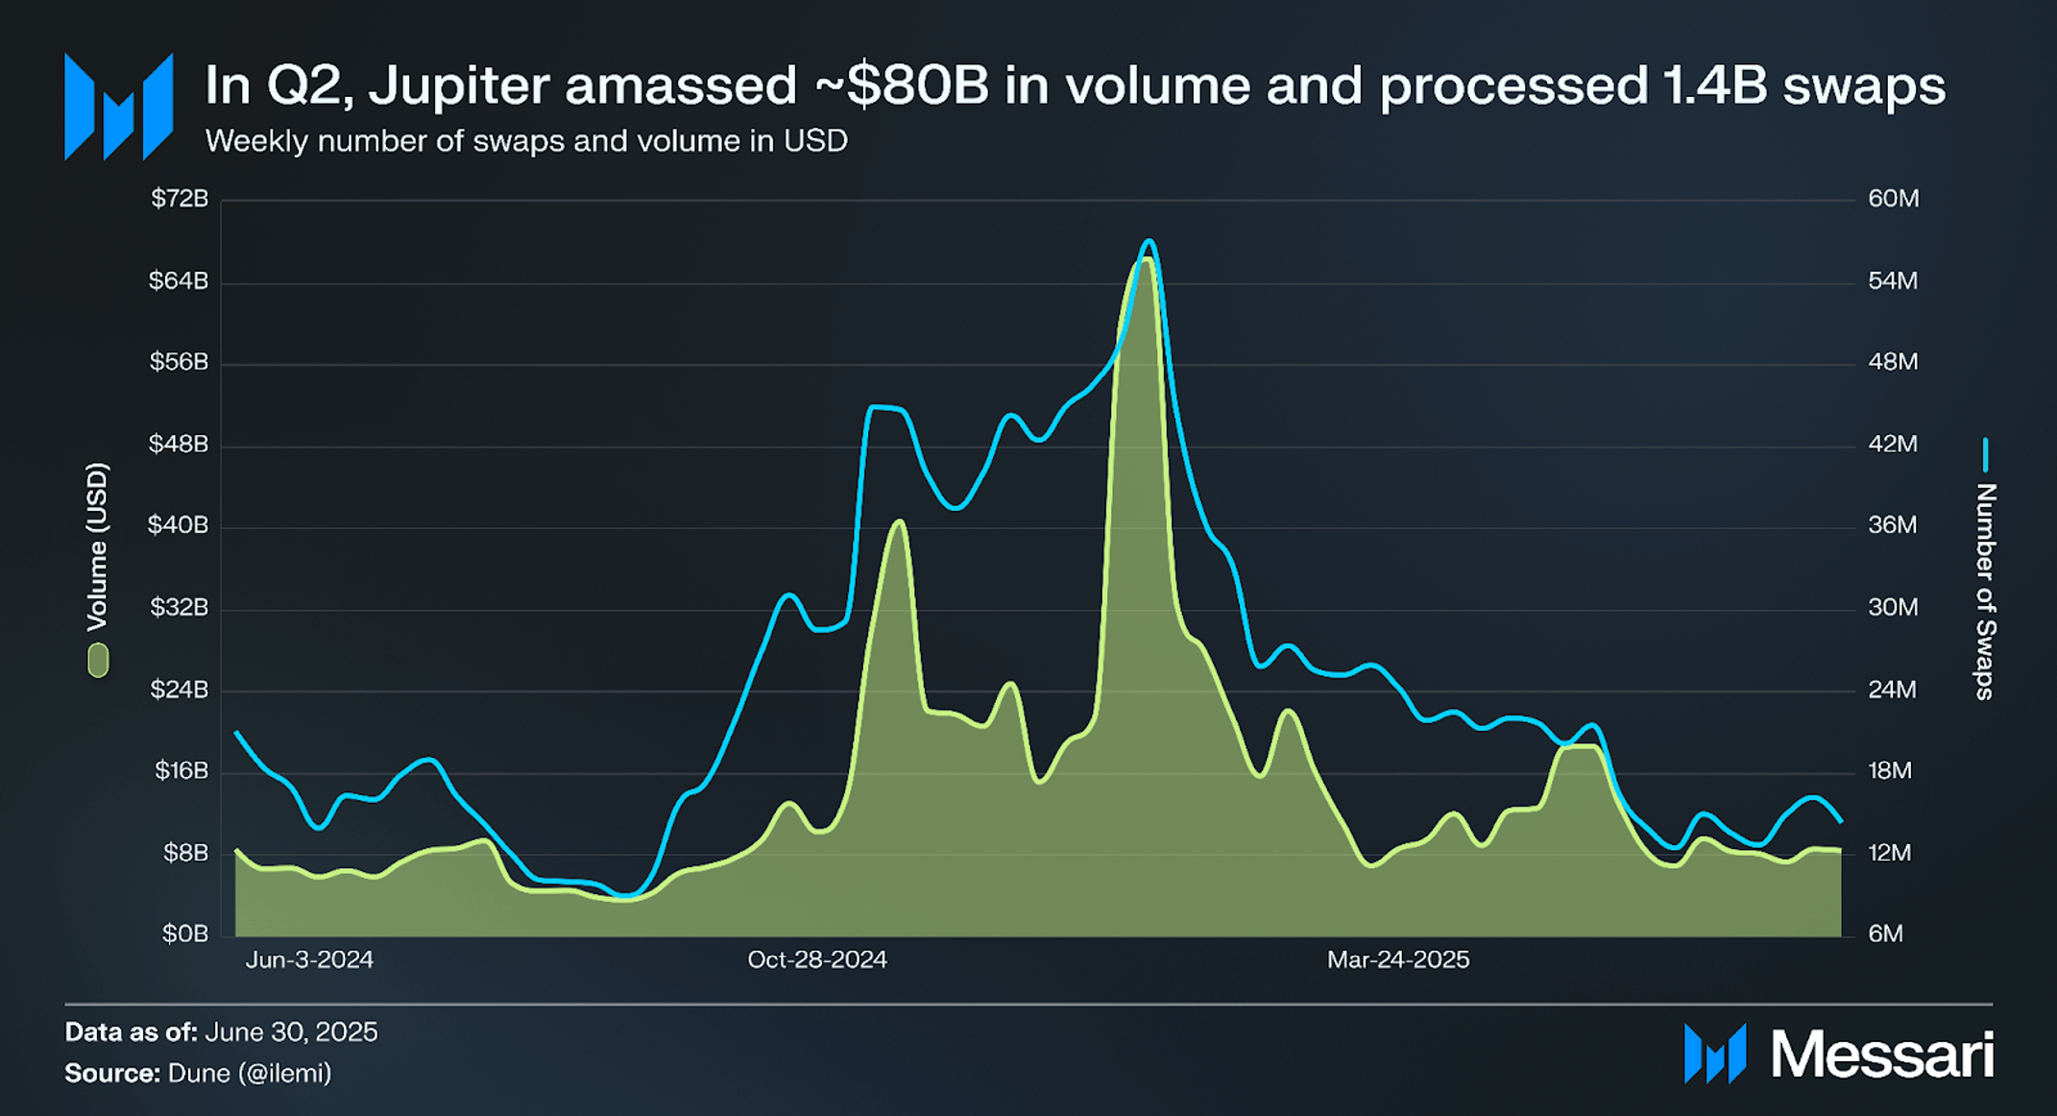The height and width of the screenshot is (1116, 2057).
Task: Click the $40B volume axis label
Action: point(178,525)
